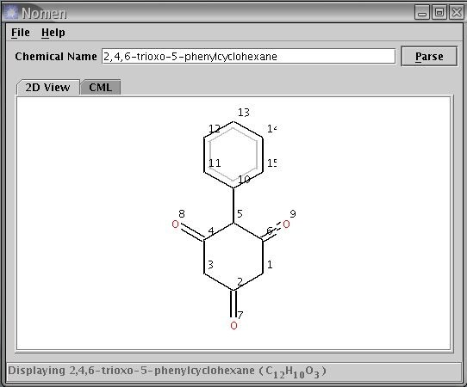467x387 pixels.
Task: Focus the Chemical Name input field
Action: click(x=248, y=56)
